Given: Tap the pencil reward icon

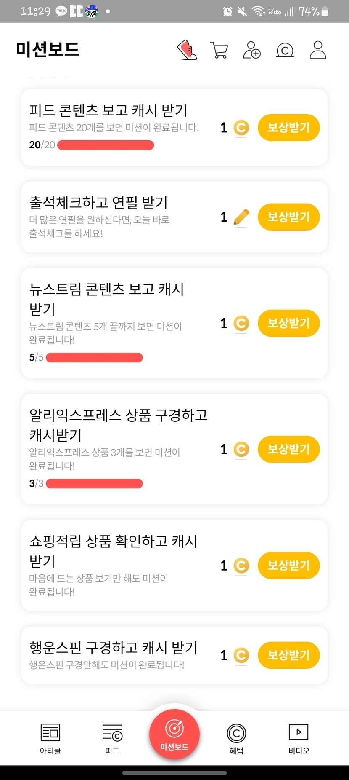Looking at the screenshot, I should (241, 217).
